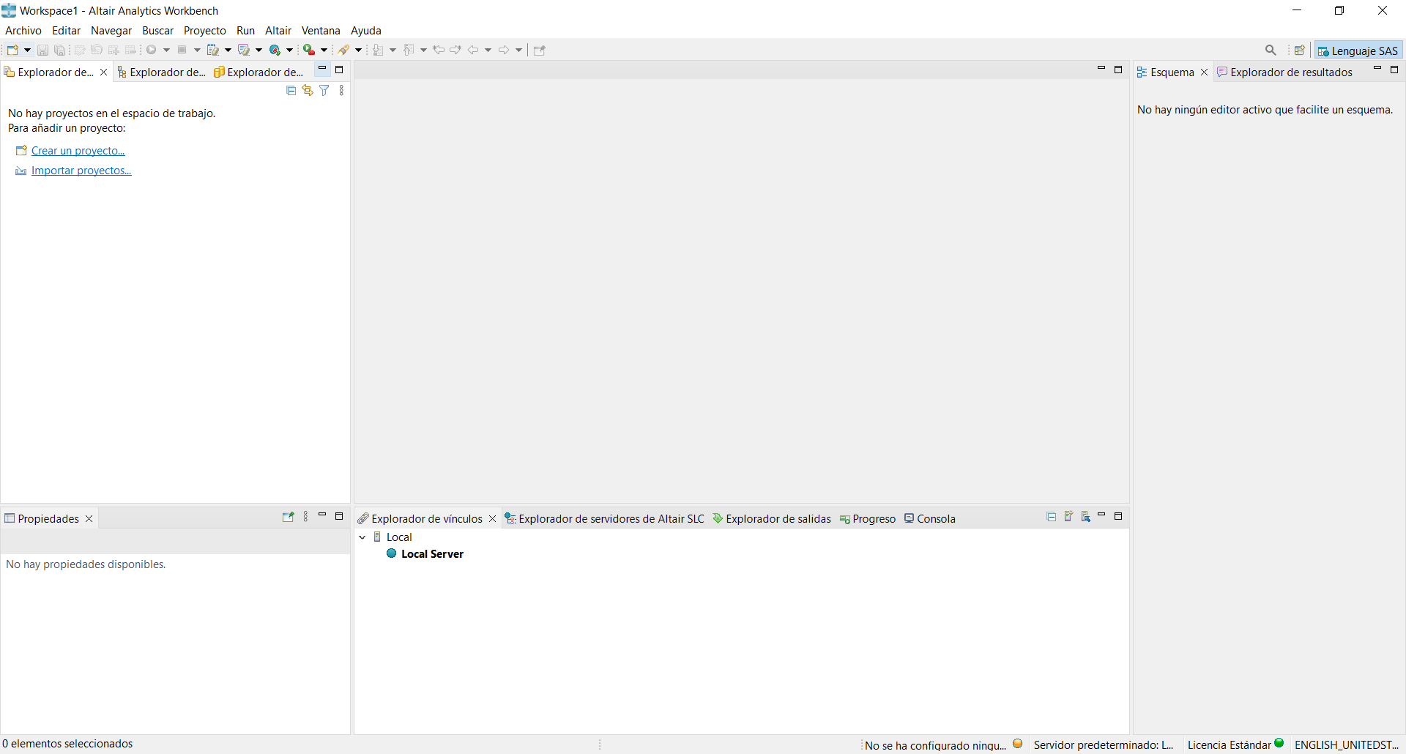Click the search flashlight toolbar icon
Screen dimensions: 1406x754
343,50
